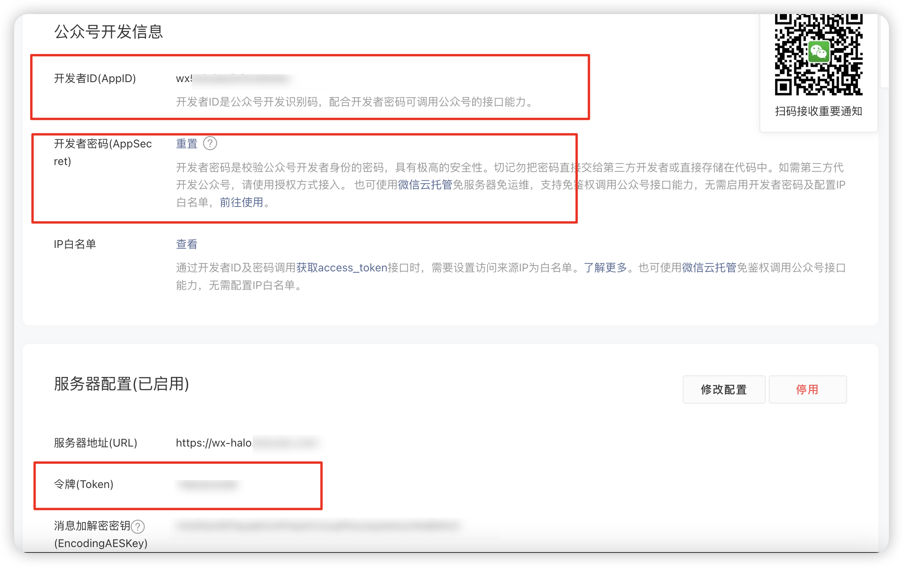903x567 pixels.
Task: Click the 开发者密码(AppSecret) label
Action: pos(103,153)
